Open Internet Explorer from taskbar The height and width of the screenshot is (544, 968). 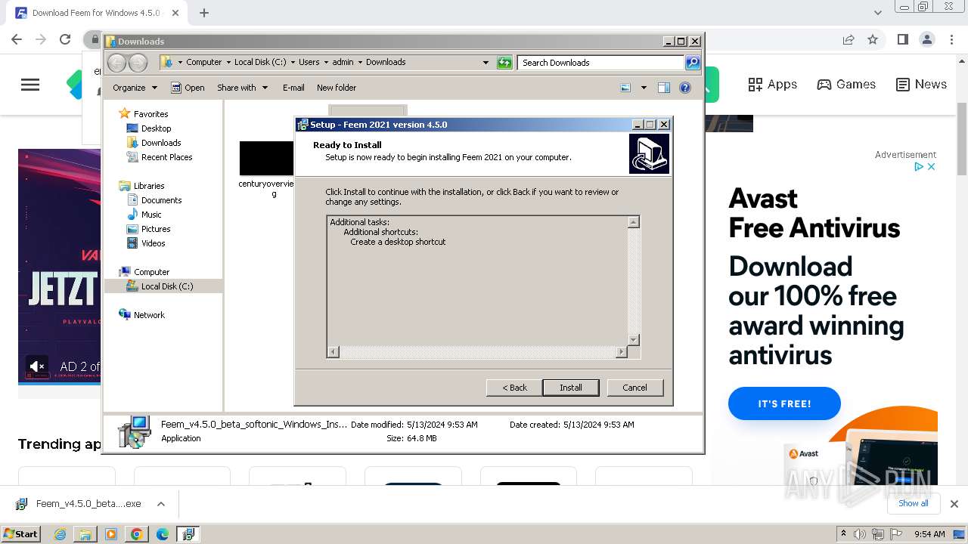point(60,534)
